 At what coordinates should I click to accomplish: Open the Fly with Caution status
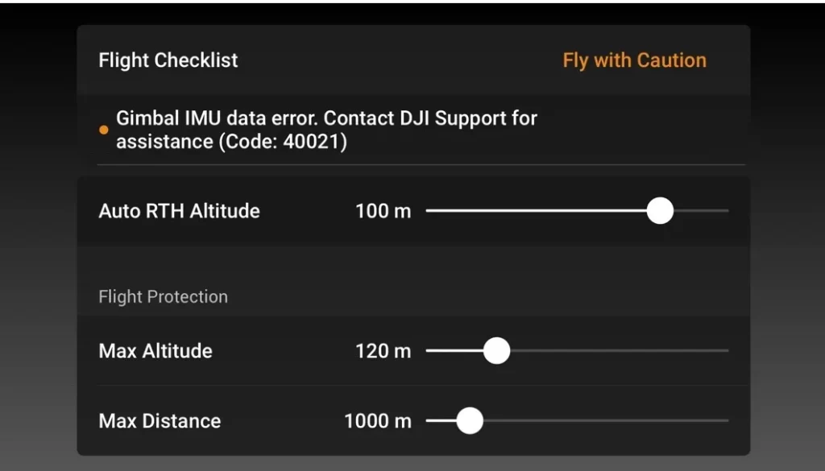[x=634, y=60]
